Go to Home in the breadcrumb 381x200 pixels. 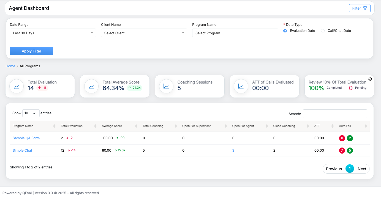(10, 66)
